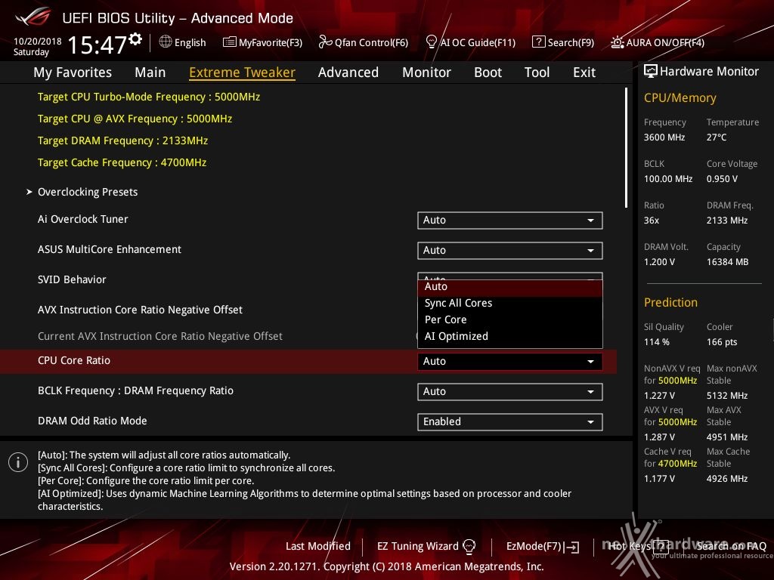Image resolution: width=774 pixels, height=580 pixels.
Task: Open the Advanced tab
Action: [348, 72]
